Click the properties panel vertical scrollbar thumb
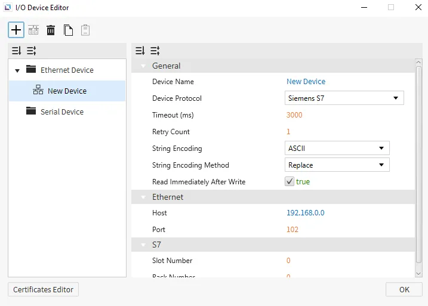 [418, 165]
